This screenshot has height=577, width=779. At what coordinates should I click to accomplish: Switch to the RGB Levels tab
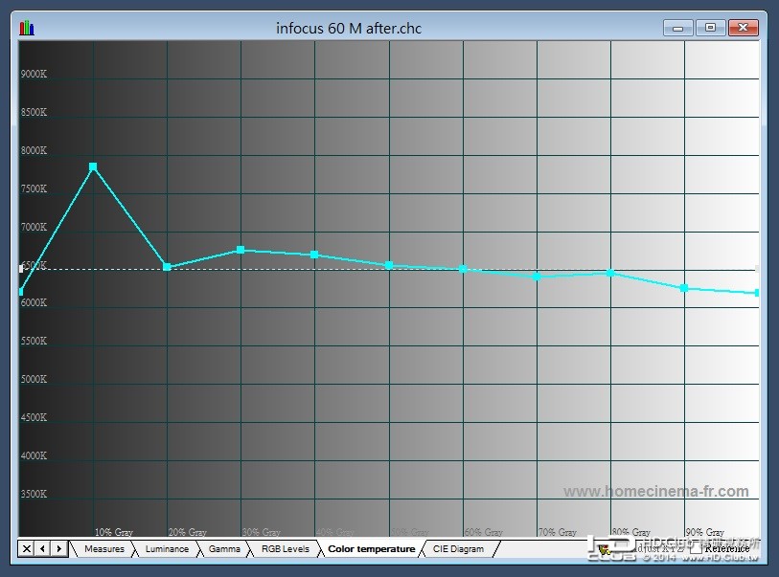pos(286,548)
